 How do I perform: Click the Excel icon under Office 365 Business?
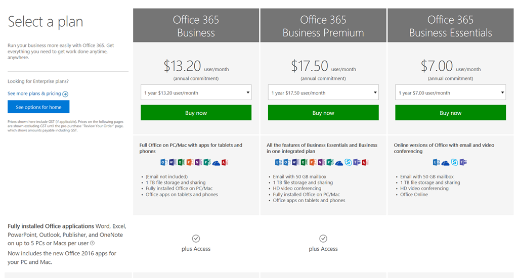tap(181, 162)
